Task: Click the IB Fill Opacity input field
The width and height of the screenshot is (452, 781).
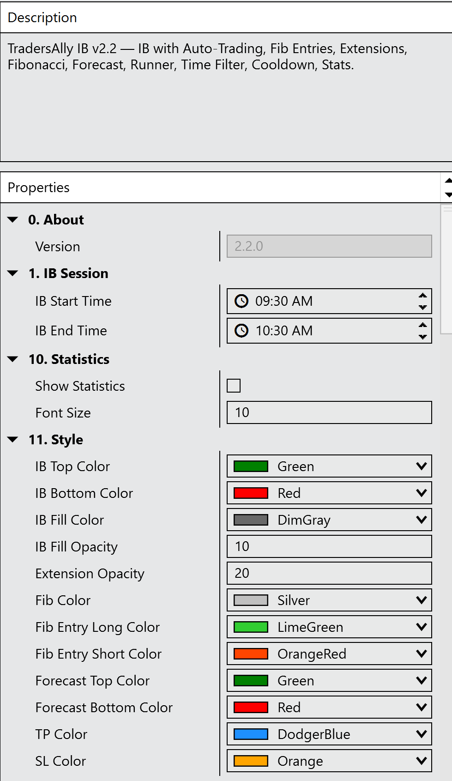Action: pyautogui.click(x=329, y=547)
